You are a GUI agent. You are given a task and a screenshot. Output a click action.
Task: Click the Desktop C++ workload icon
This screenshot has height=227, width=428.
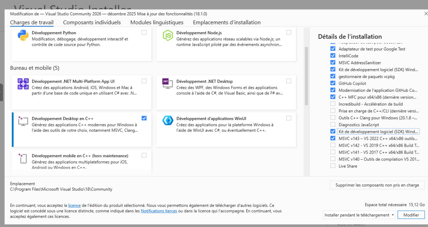point(23,121)
